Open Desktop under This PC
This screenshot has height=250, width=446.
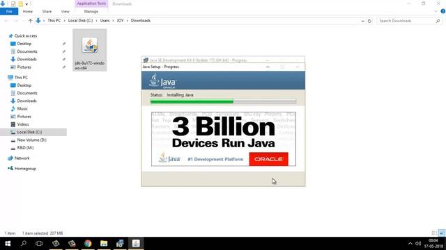click(24, 85)
